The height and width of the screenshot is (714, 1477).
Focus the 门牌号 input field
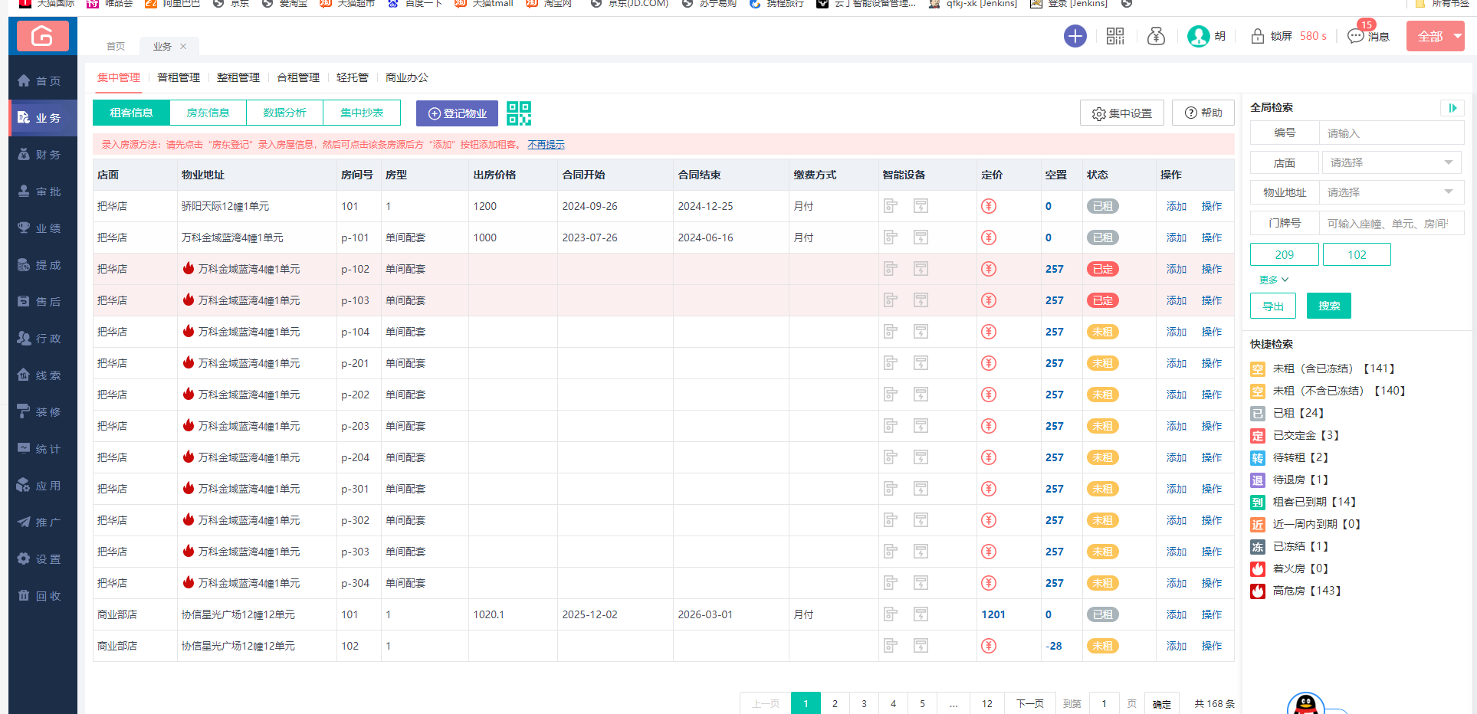coord(1391,224)
